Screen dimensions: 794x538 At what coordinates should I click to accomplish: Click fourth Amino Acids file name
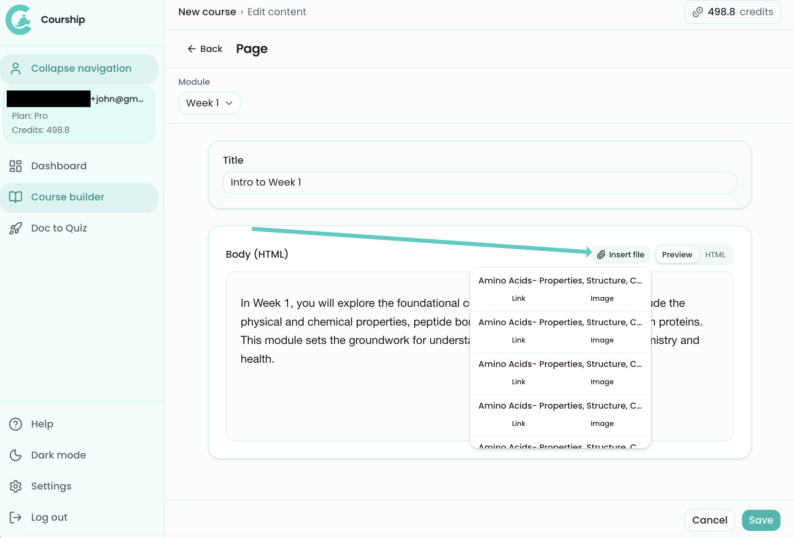(x=560, y=406)
